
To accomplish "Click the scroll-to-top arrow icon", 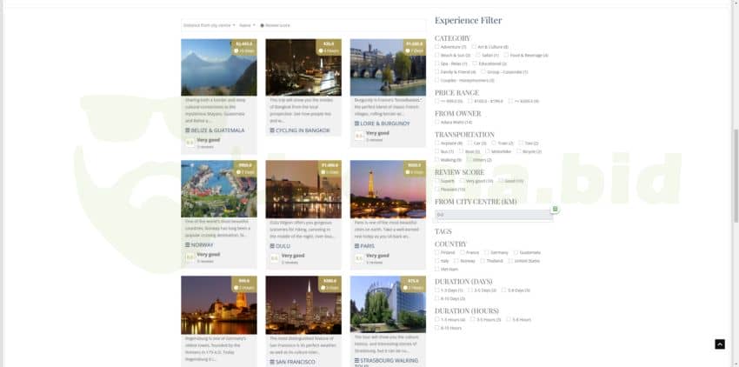I will click(x=719, y=344).
